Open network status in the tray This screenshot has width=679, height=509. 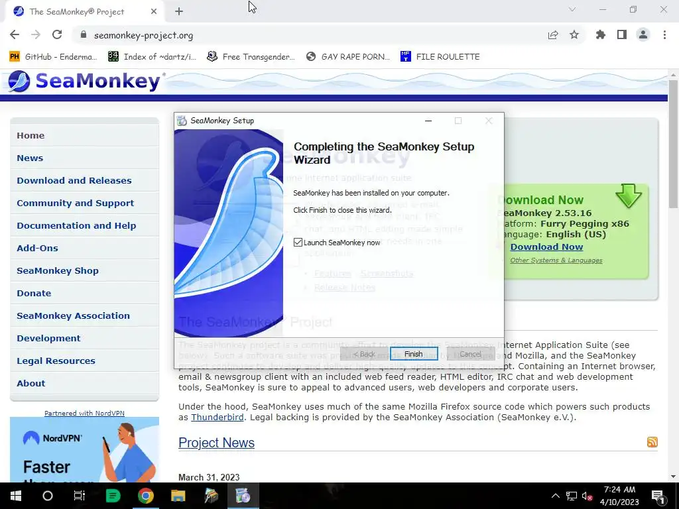(x=572, y=496)
